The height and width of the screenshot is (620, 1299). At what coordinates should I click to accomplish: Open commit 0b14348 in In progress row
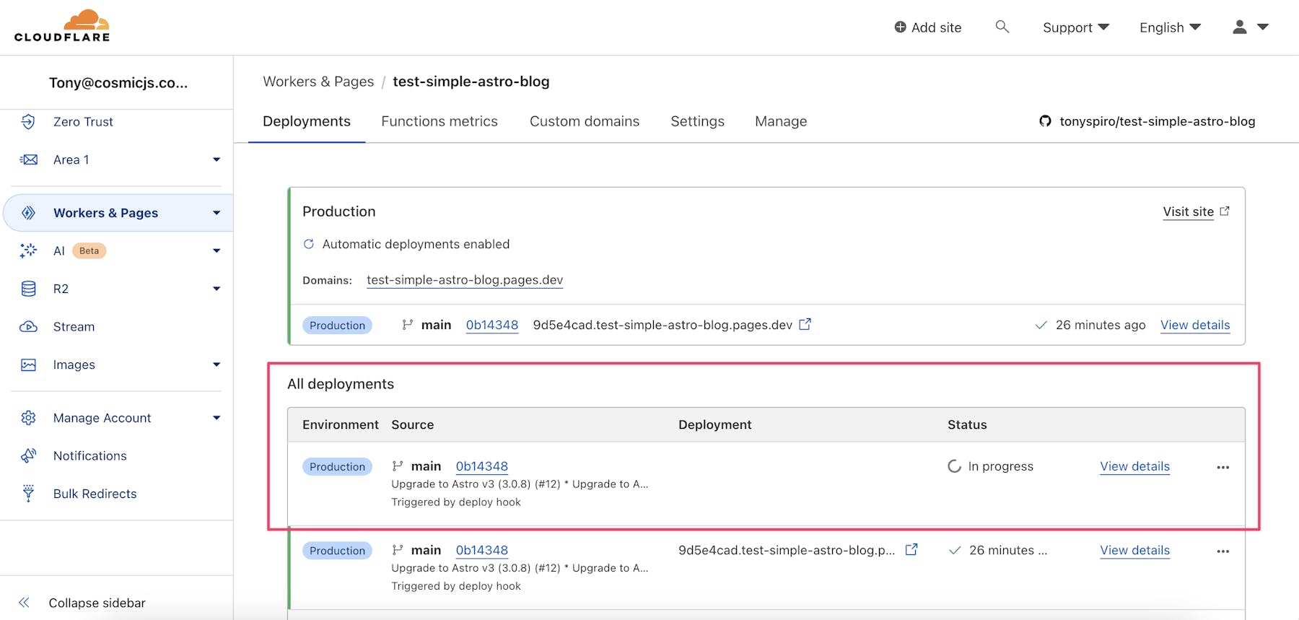click(x=482, y=466)
